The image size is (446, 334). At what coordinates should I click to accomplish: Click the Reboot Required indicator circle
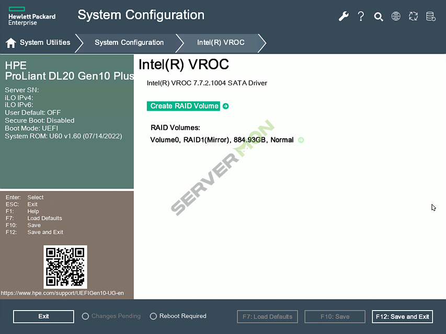click(153, 316)
